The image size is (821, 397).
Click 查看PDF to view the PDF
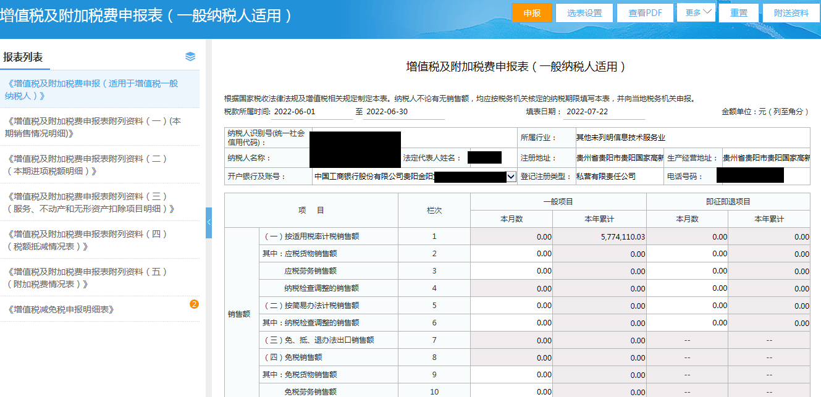click(x=645, y=13)
